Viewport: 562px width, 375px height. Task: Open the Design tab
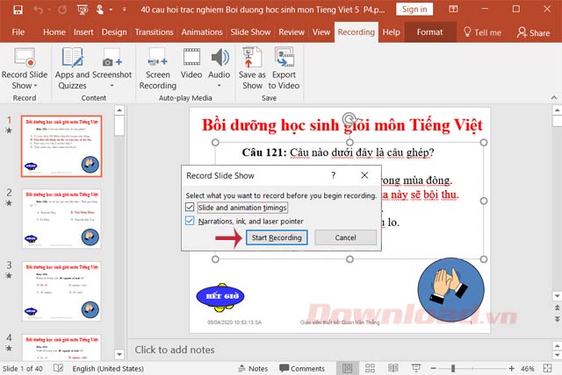[114, 32]
